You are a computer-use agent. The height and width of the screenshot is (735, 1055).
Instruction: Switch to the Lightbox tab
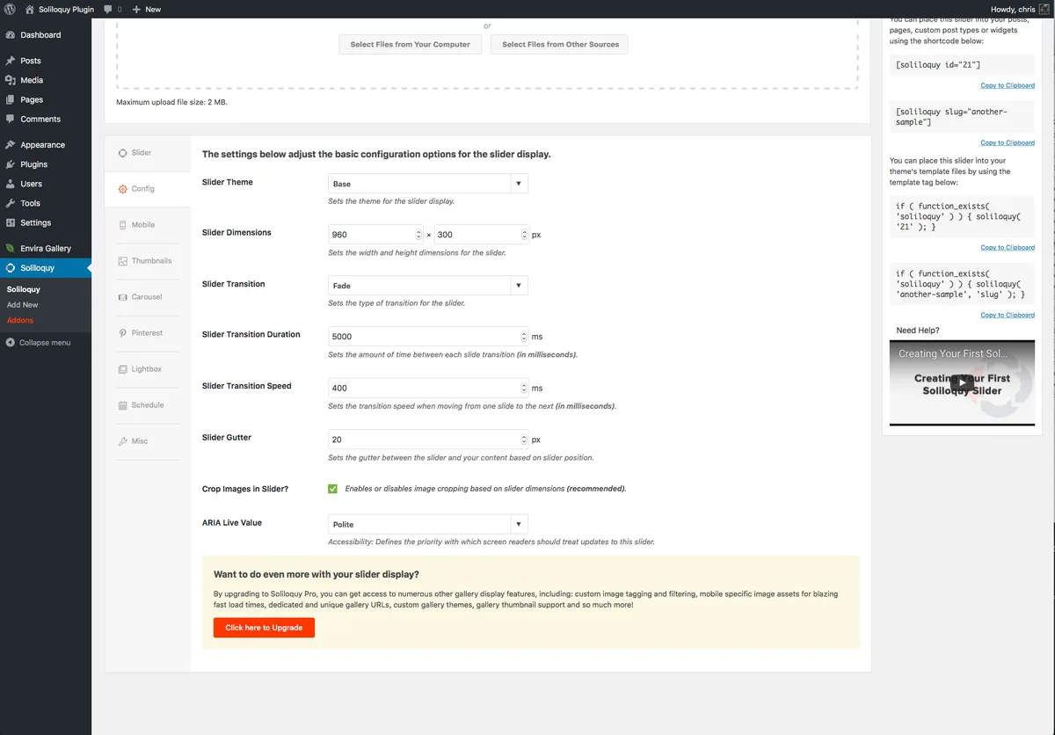[x=148, y=369]
